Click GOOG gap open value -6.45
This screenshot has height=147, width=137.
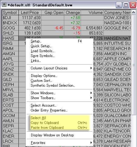point(53,28)
